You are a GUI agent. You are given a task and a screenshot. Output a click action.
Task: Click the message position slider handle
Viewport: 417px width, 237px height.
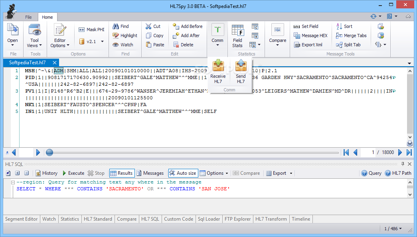point(49,152)
